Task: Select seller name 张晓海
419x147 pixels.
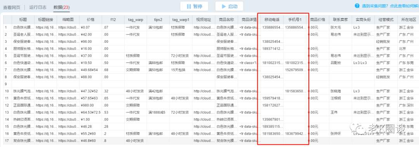Action: tap(340, 91)
